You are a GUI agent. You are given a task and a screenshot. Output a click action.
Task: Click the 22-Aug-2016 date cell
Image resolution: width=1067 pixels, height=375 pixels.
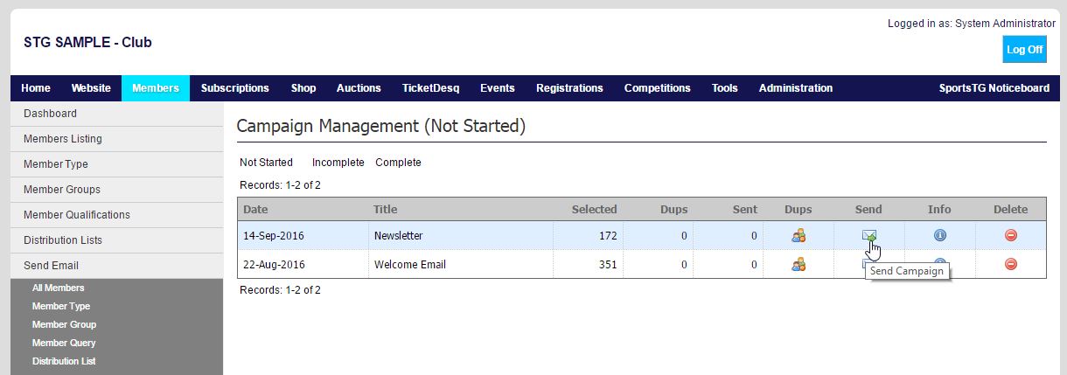(x=274, y=264)
